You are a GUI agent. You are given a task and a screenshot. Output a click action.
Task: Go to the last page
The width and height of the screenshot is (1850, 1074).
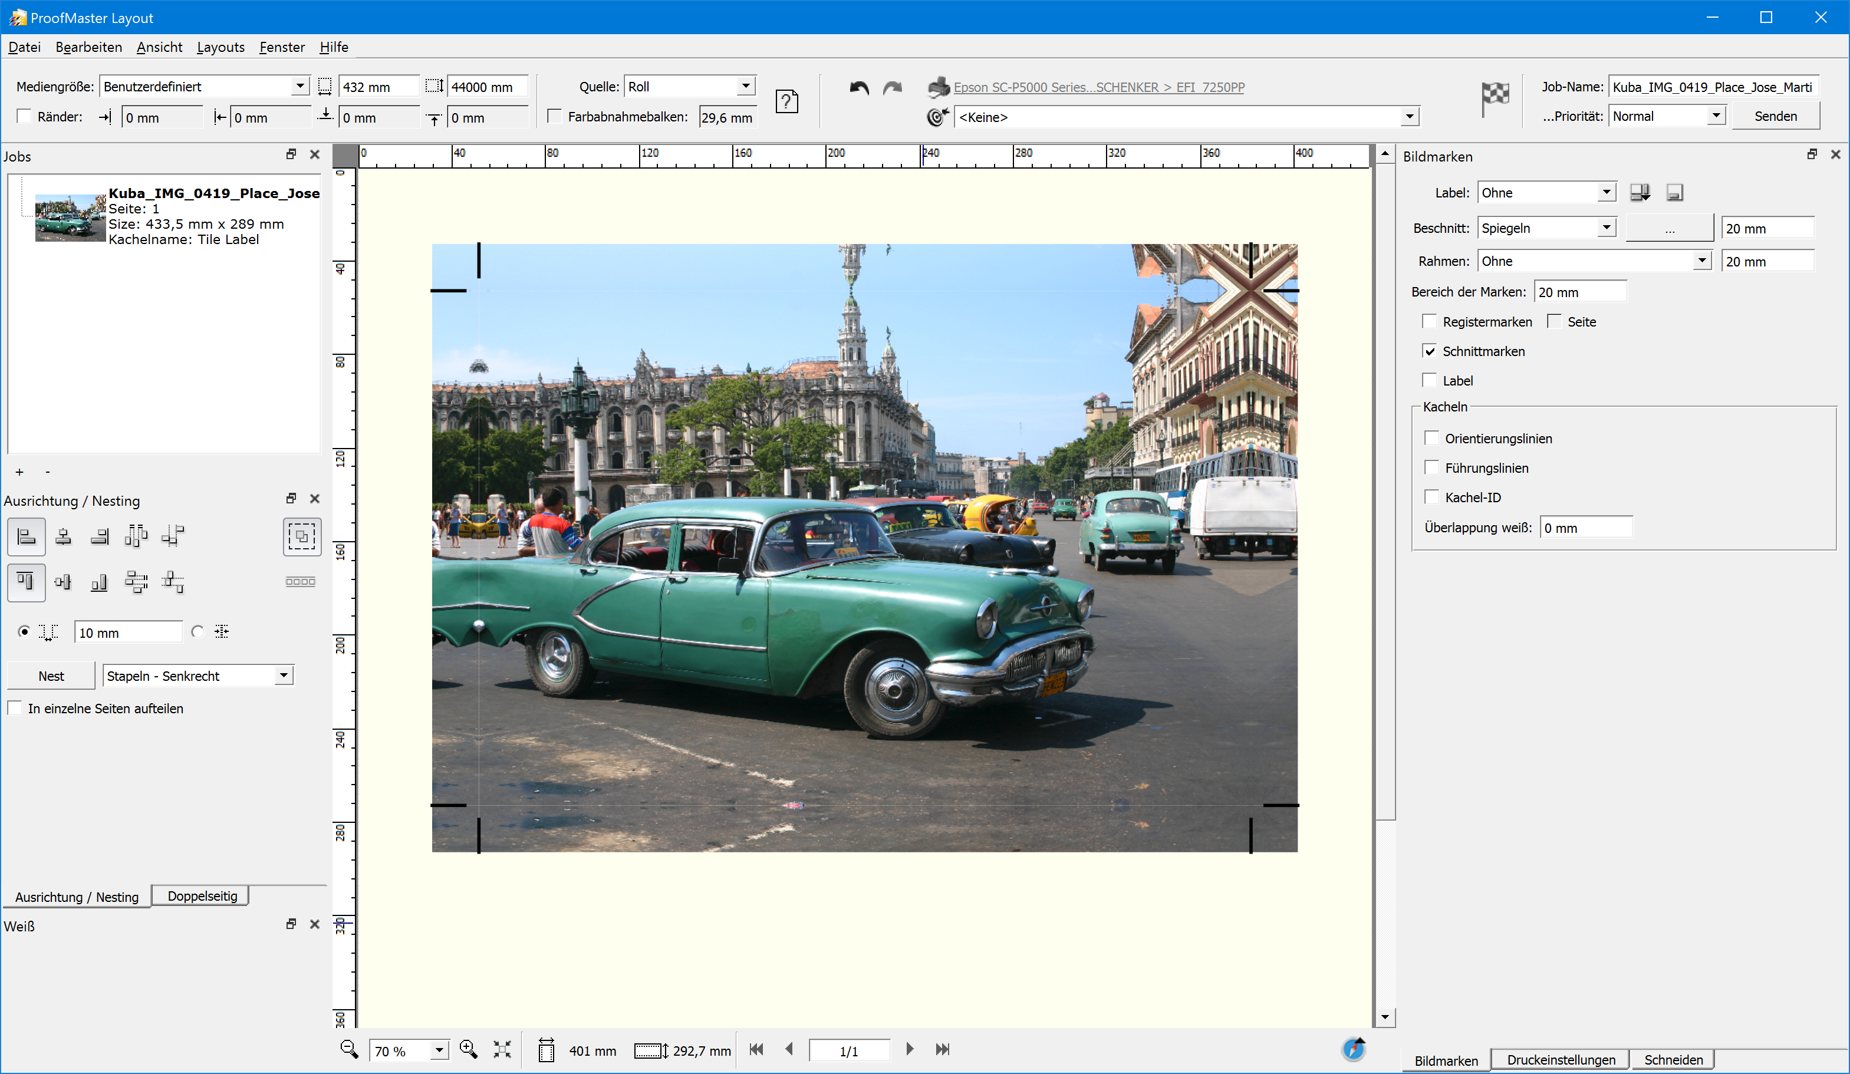[x=943, y=1050]
